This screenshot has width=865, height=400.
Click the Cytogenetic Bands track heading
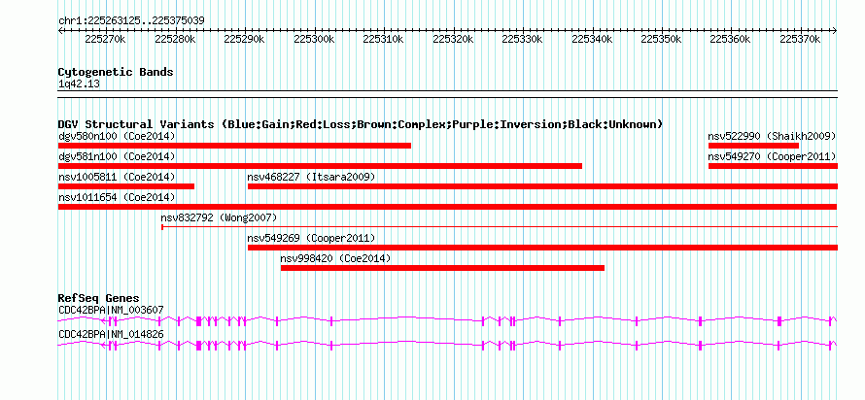pyautogui.click(x=116, y=72)
